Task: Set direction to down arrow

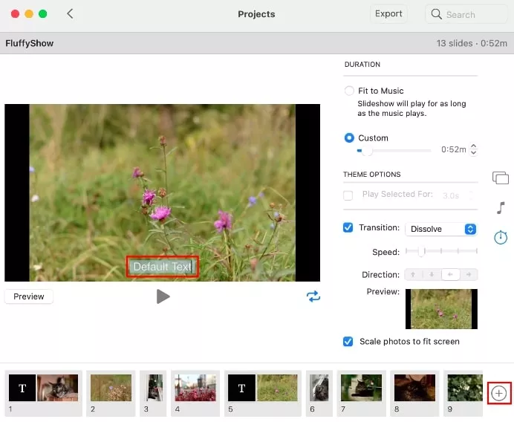Action: click(x=432, y=274)
